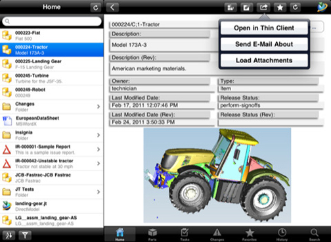The height and width of the screenshot is (242, 331).
Task: Click the IR-000001 issue report triangle icon
Action: point(7,149)
